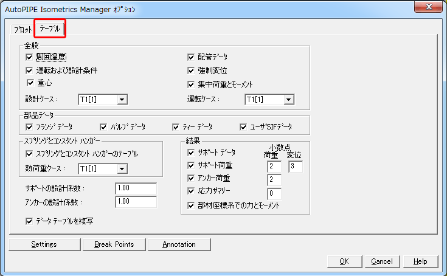
Task: Confirm with the OK button
Action: 344,261
